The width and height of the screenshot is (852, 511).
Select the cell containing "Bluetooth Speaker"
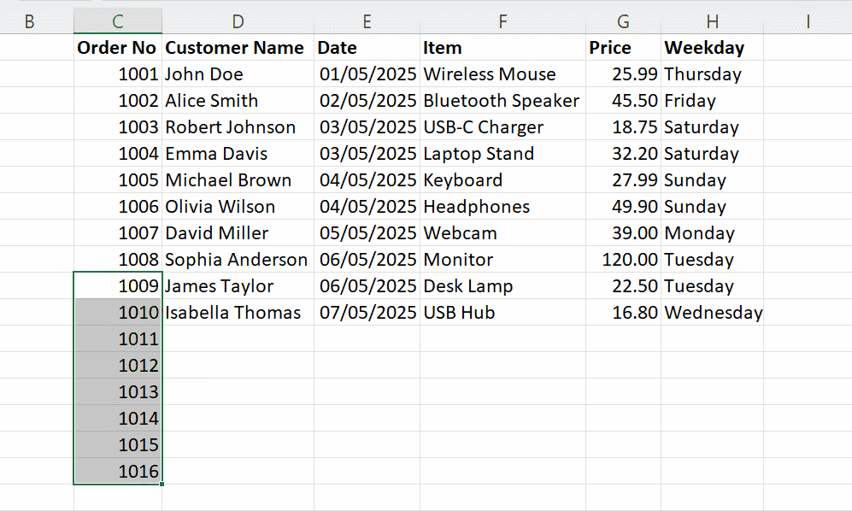click(502, 101)
